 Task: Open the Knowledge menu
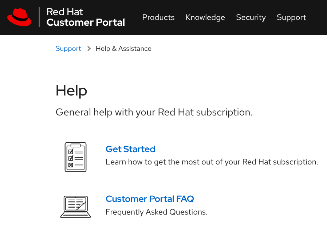click(x=205, y=17)
